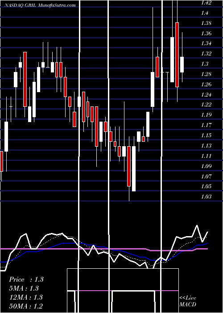This screenshot has height=313, width=223.
Task: Select the 1.05 price axis label
Action: coord(206,186)
